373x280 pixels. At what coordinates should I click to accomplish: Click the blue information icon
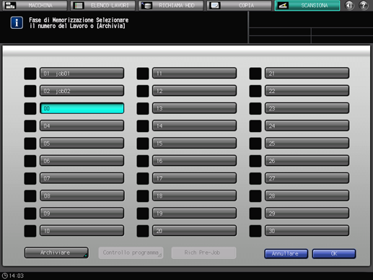tap(17, 23)
